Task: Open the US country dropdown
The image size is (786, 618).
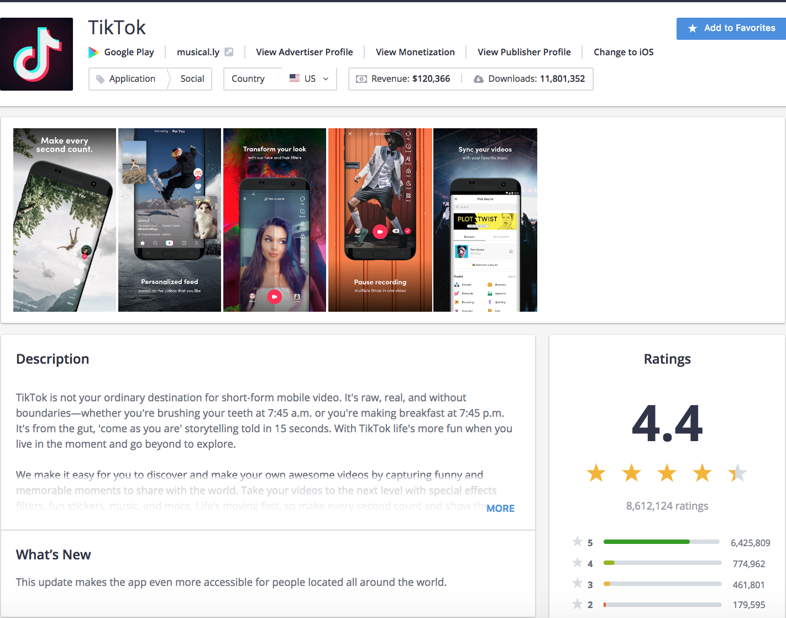Action: click(x=309, y=78)
